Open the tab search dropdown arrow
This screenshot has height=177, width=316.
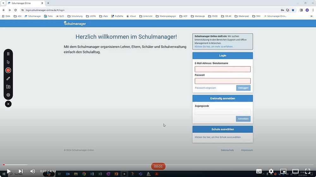(3, 3)
